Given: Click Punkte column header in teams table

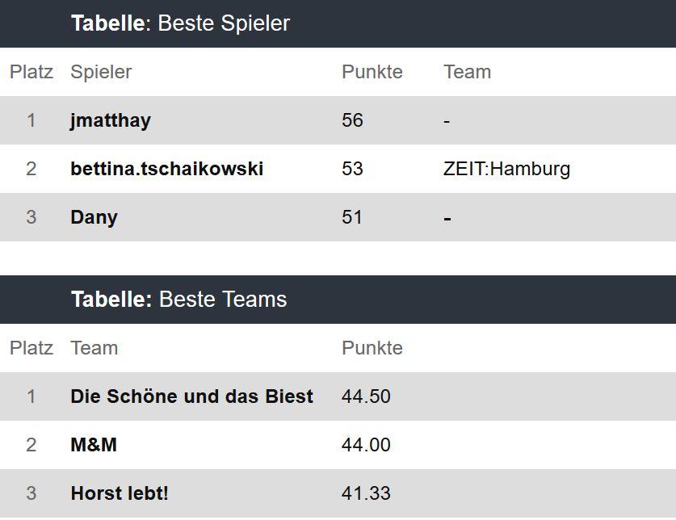Looking at the screenshot, I should pyautogui.click(x=372, y=348).
